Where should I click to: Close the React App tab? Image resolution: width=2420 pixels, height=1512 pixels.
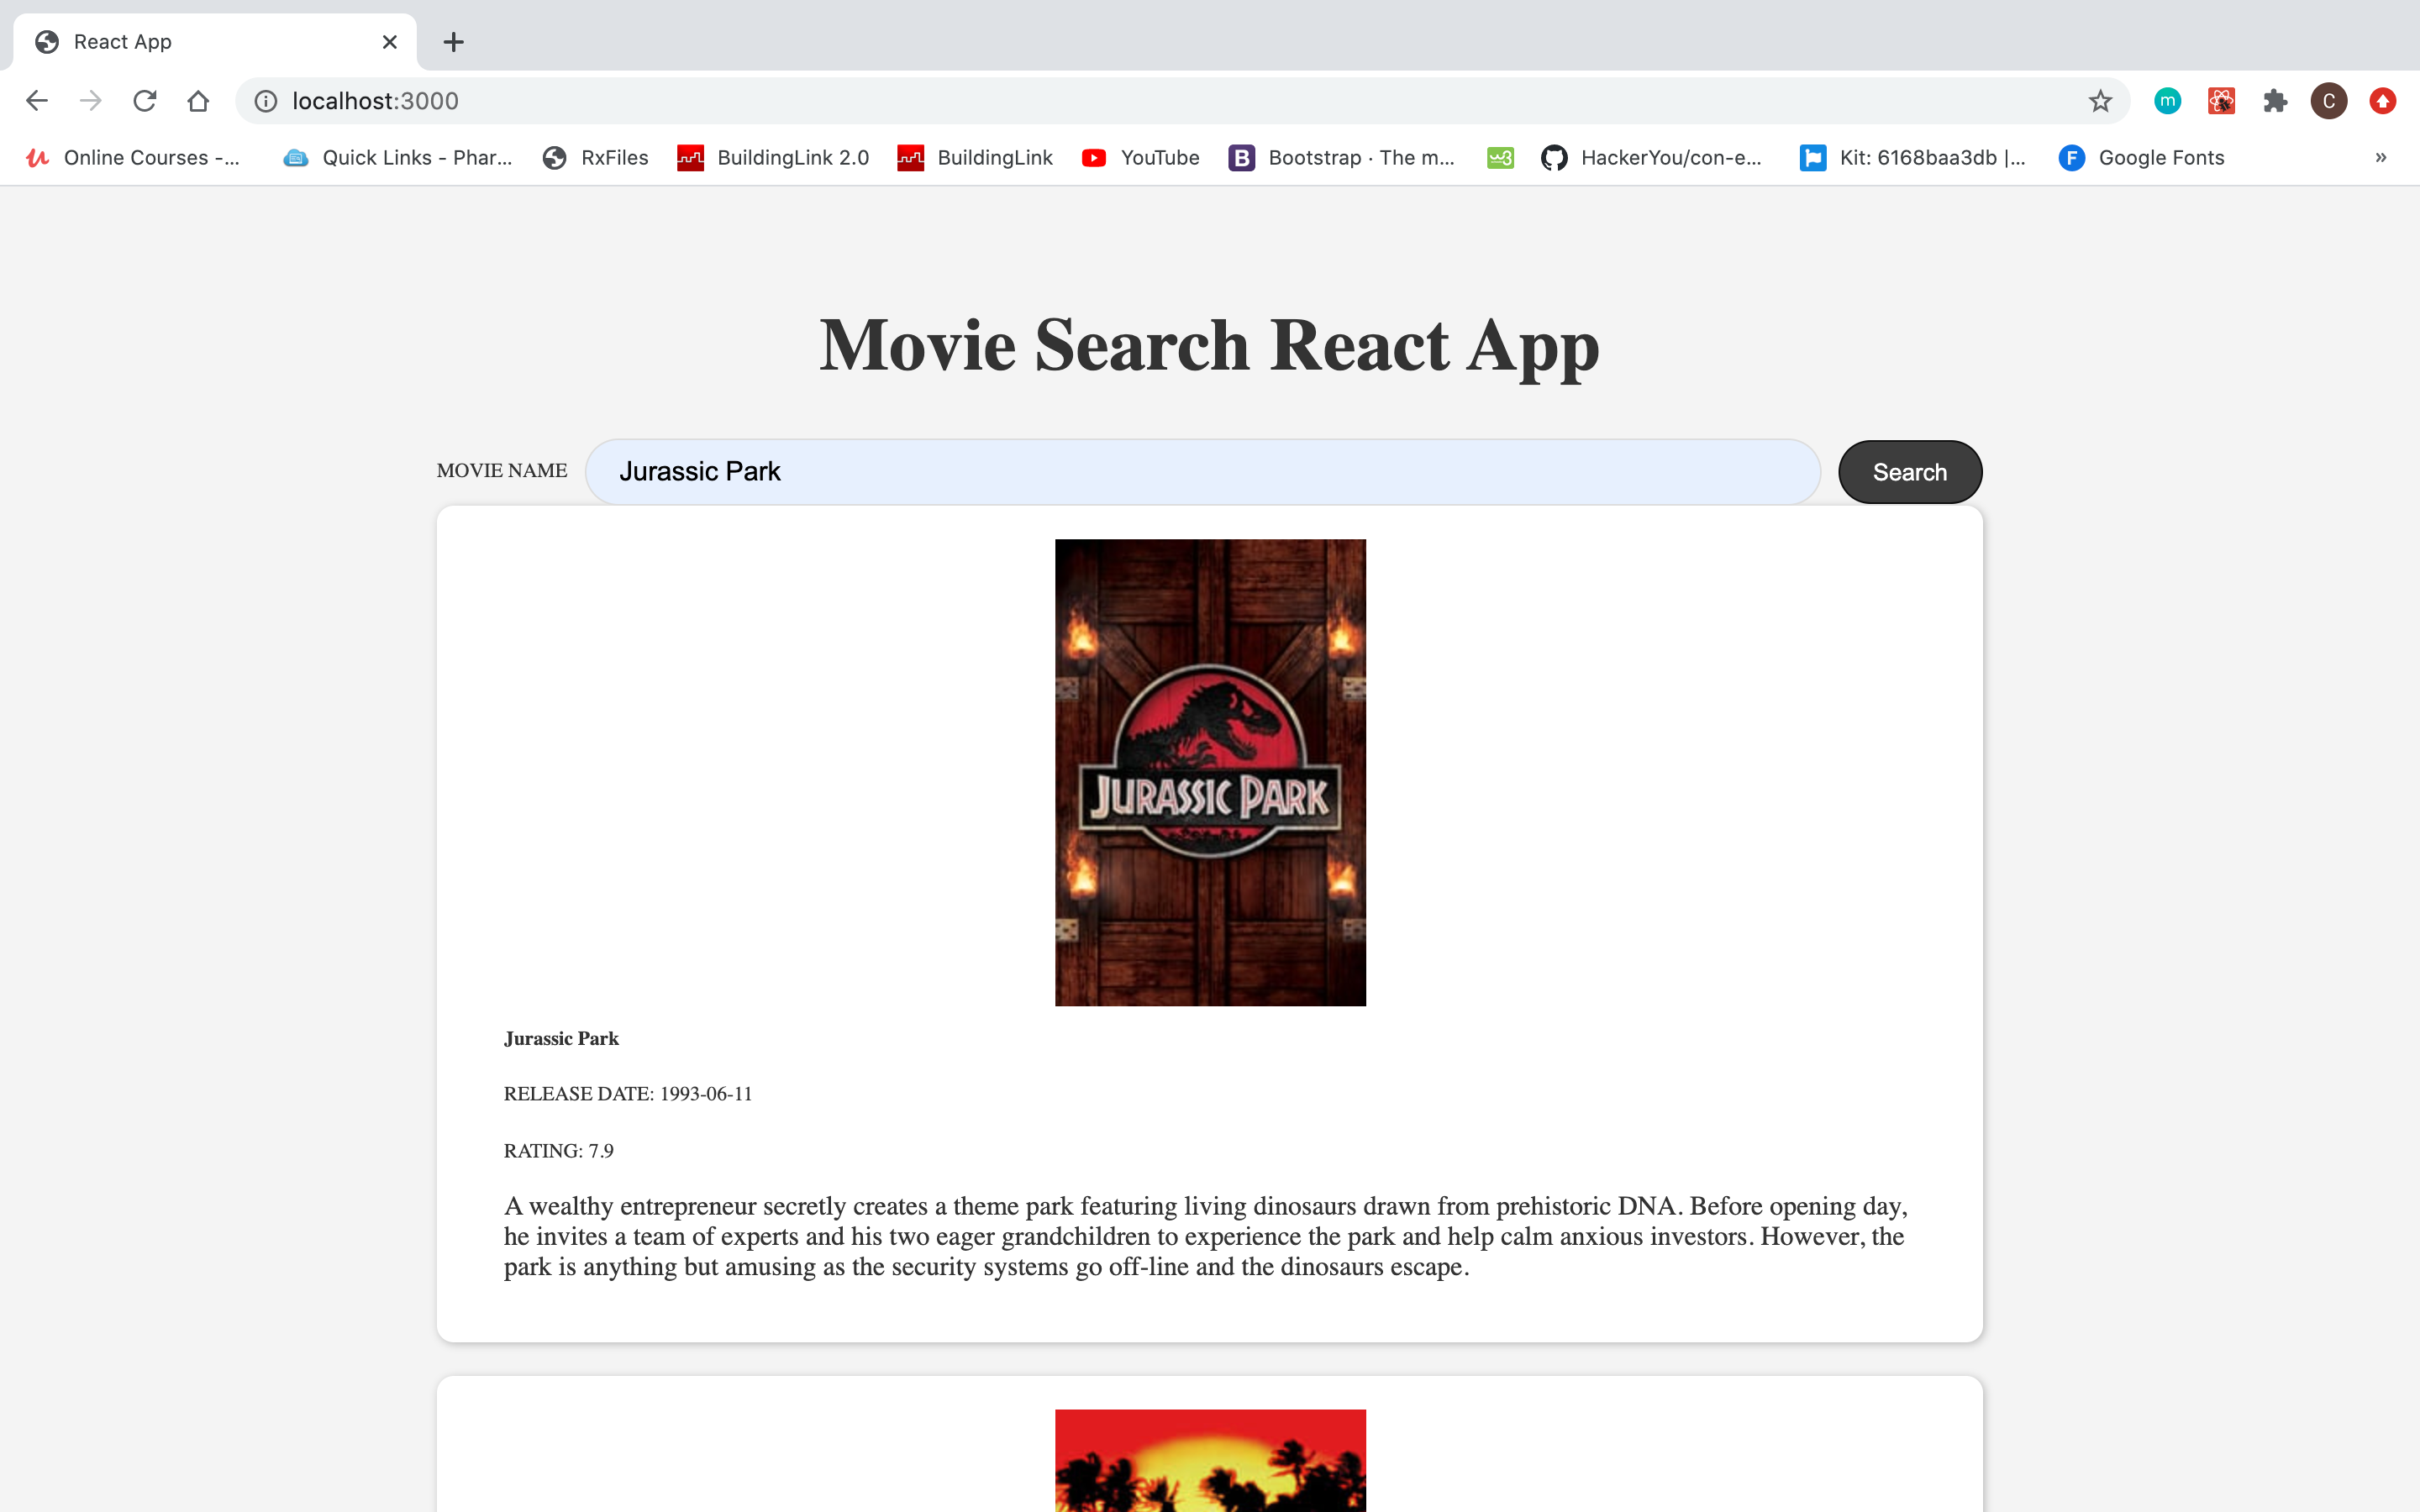coord(390,42)
